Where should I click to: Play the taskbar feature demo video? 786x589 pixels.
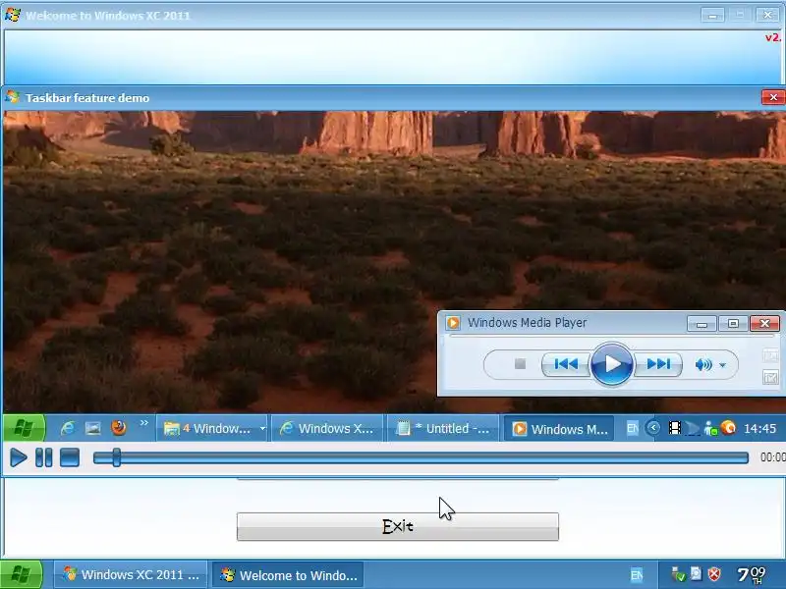(18, 457)
